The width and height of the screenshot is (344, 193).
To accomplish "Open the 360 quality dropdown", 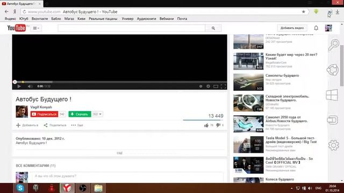I will 97,114.
